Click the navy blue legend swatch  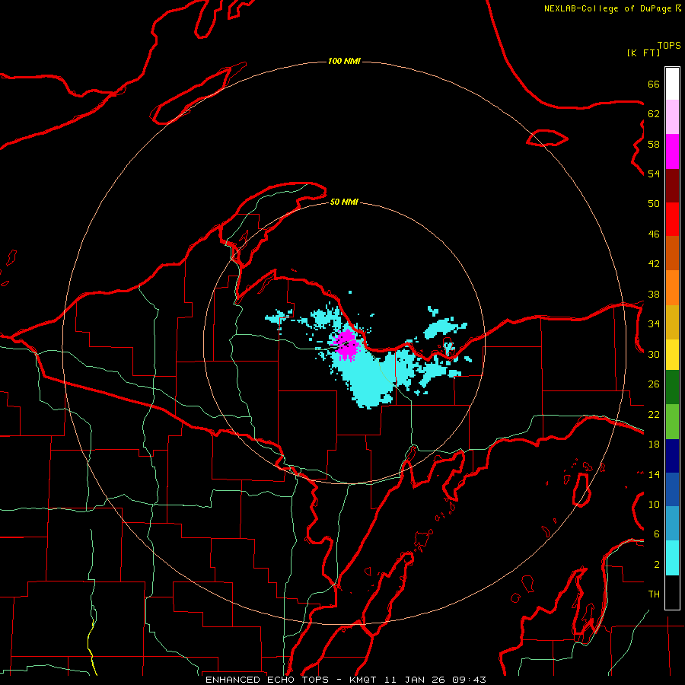pos(672,456)
